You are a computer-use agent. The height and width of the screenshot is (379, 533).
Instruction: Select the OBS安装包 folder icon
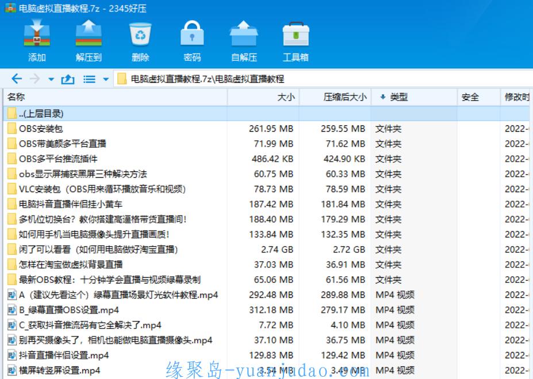coord(12,128)
